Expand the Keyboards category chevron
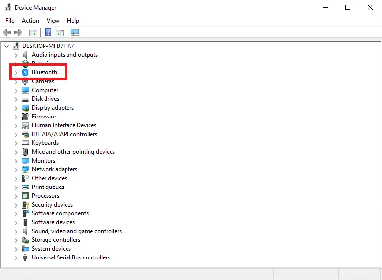 [x=16, y=143]
